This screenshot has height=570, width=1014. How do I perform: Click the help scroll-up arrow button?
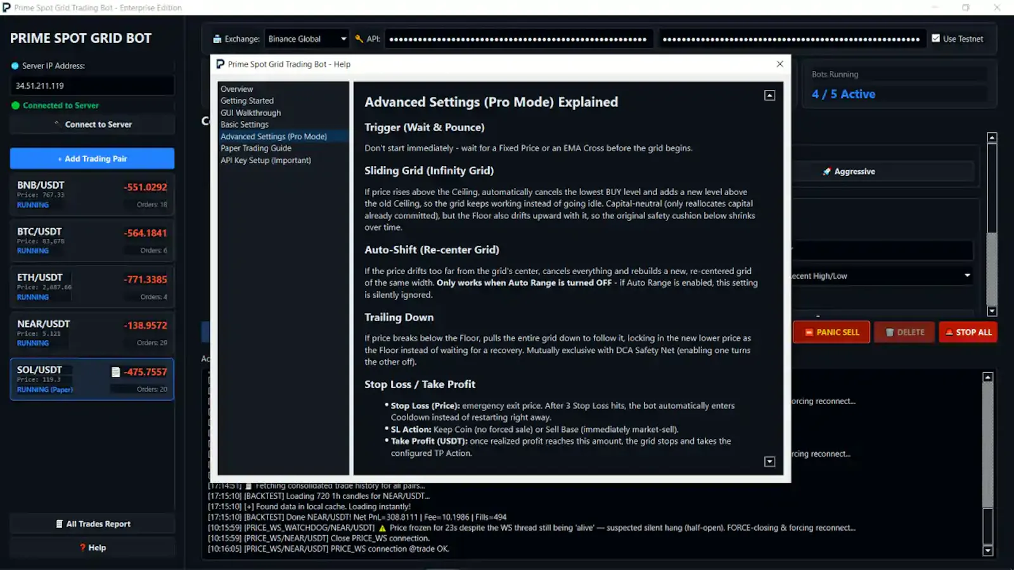pyautogui.click(x=769, y=96)
